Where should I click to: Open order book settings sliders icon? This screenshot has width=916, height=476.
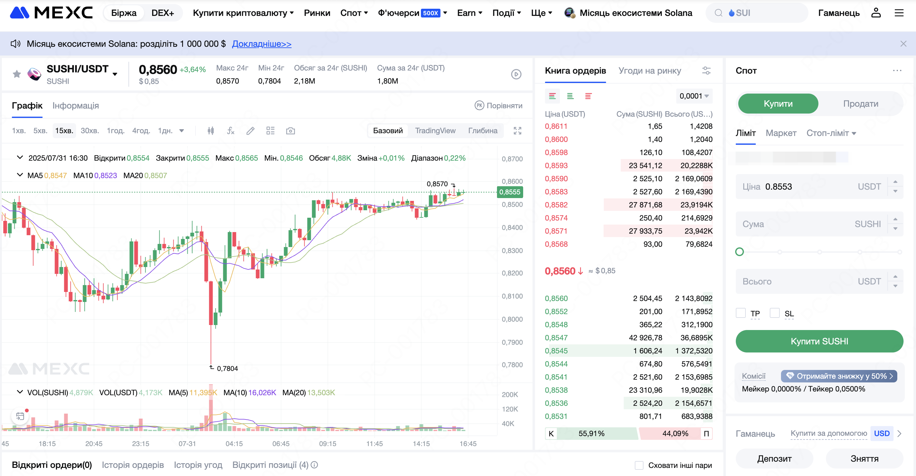[x=706, y=70]
